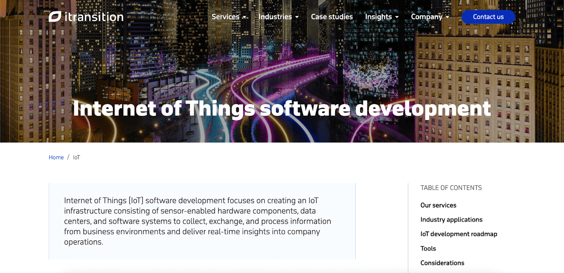The image size is (564, 273).
Task: Open the Industries menu
Action: coord(275,17)
